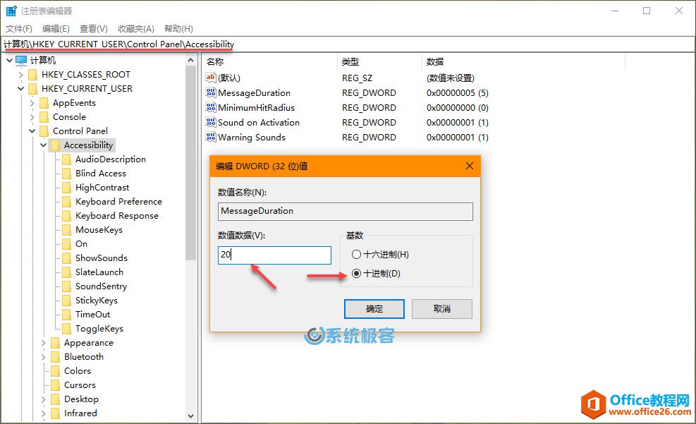Image resolution: width=696 pixels, height=424 pixels.
Task: Click the 数值数据(V) input field
Action: [274, 255]
